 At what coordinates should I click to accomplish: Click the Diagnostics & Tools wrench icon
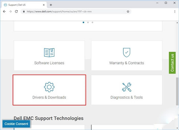(x=127, y=87)
